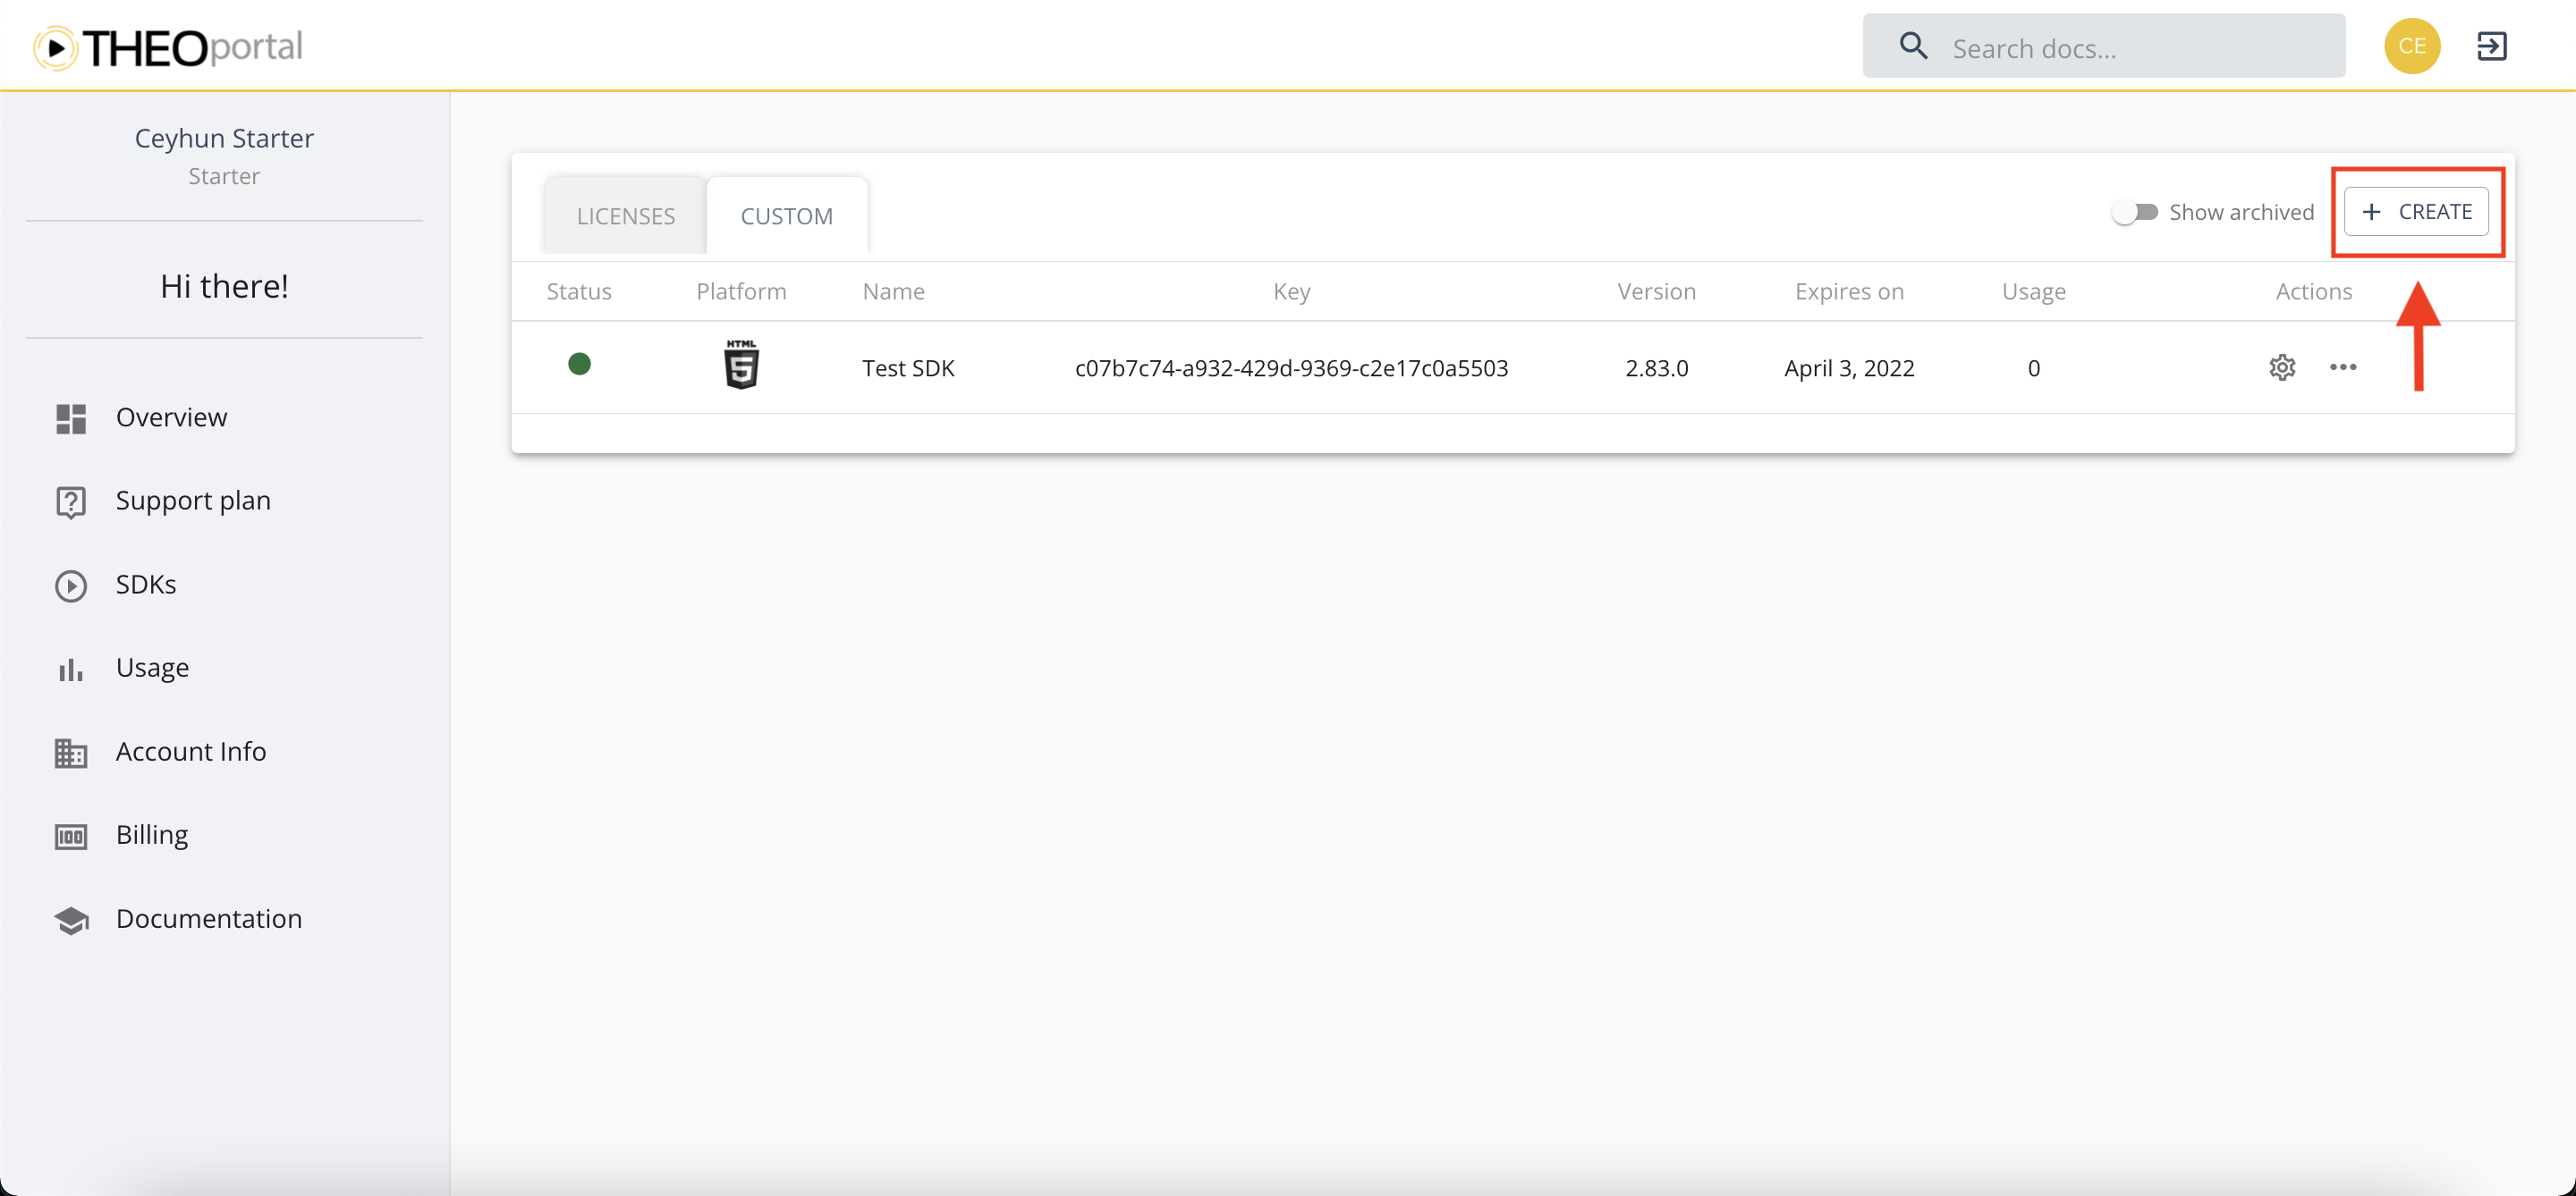
Task: Click the logout icon button
Action: 2490,46
